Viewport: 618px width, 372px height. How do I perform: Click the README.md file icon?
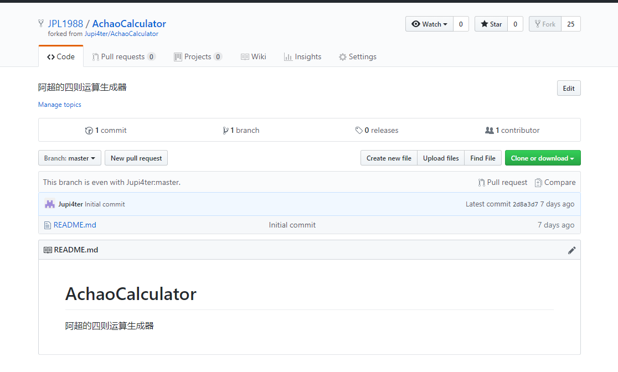tap(47, 225)
